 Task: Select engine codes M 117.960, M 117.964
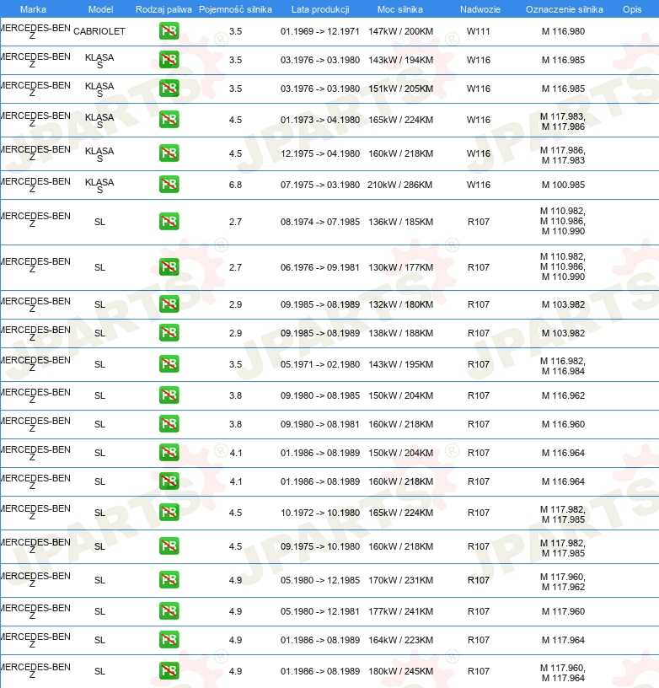(x=563, y=673)
